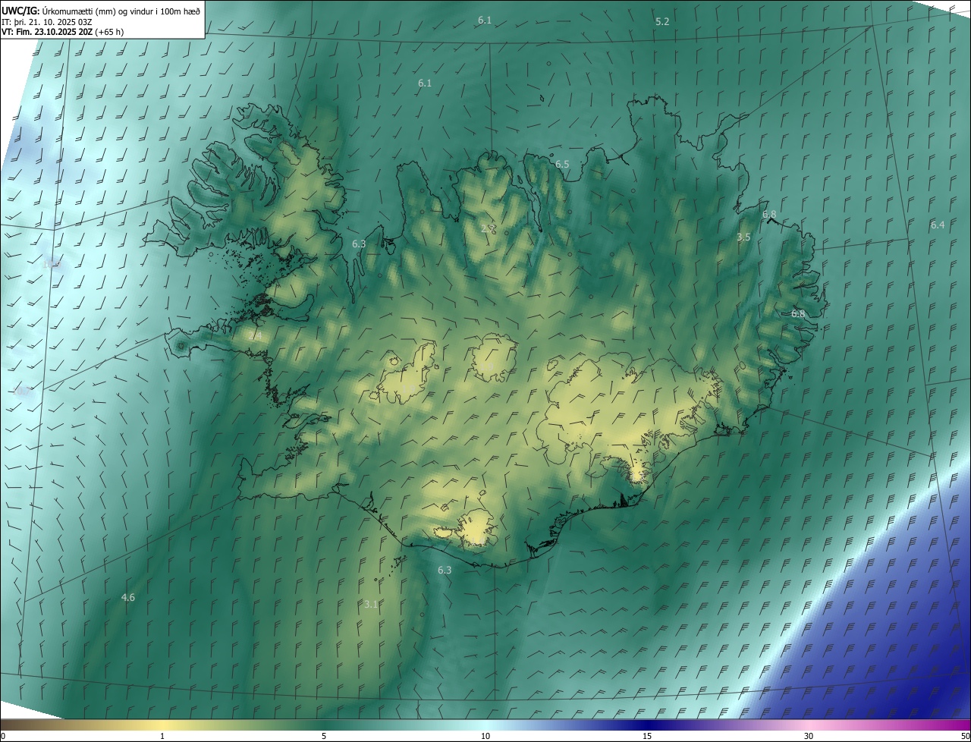Click the '50' tick label on the color scale

tap(965, 736)
